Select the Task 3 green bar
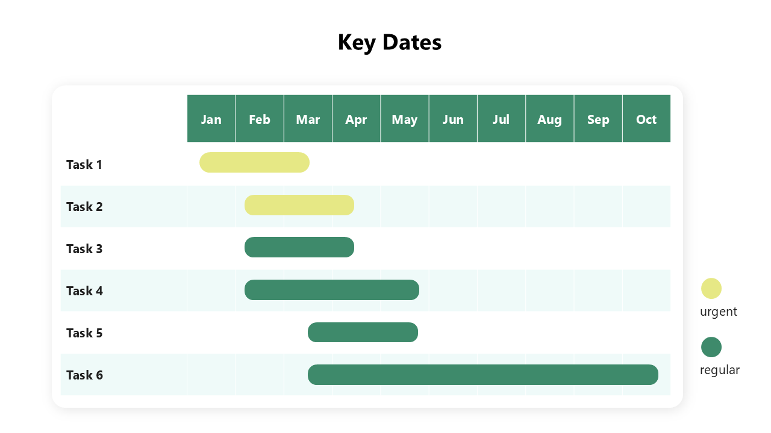 tap(299, 247)
